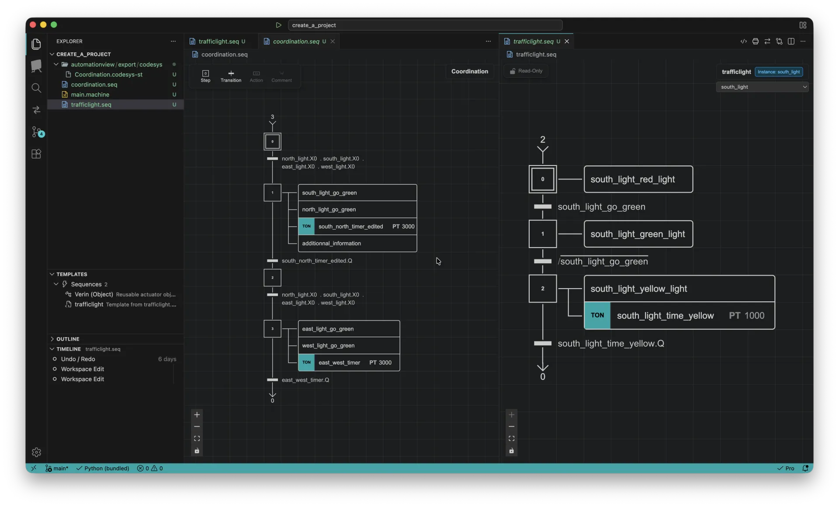The image size is (839, 507).
Task: Click the Action tool in sequence toolbar
Action: pos(256,76)
